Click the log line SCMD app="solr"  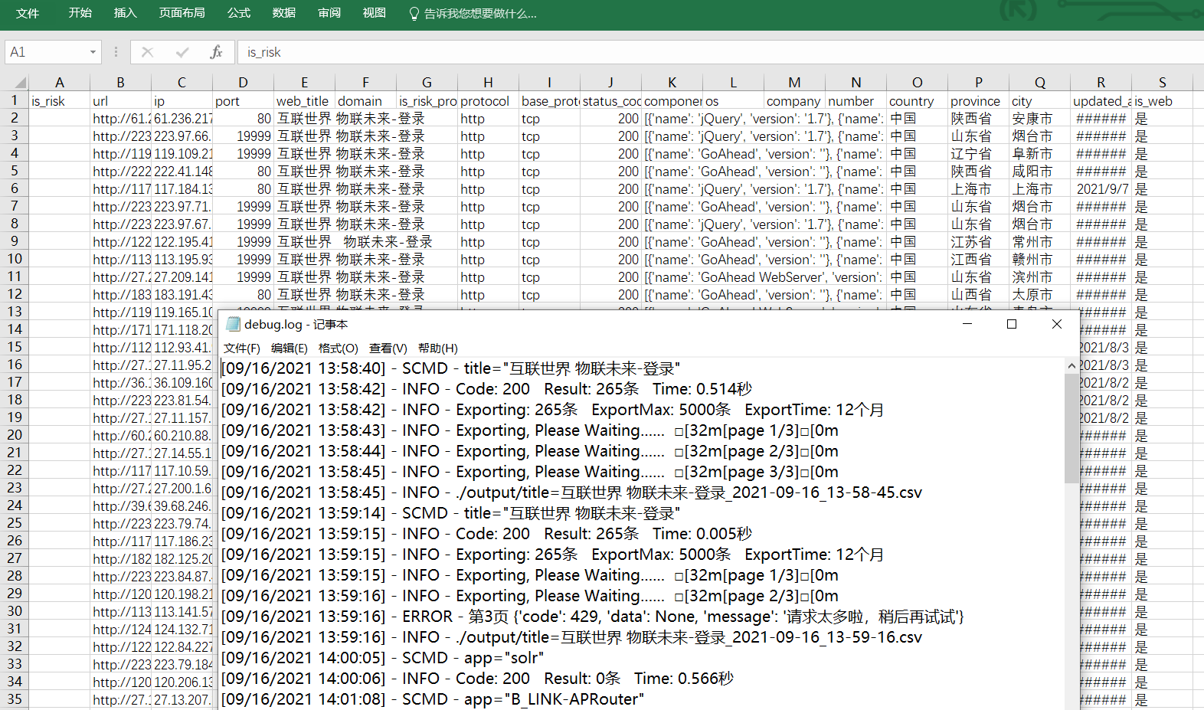tap(383, 658)
